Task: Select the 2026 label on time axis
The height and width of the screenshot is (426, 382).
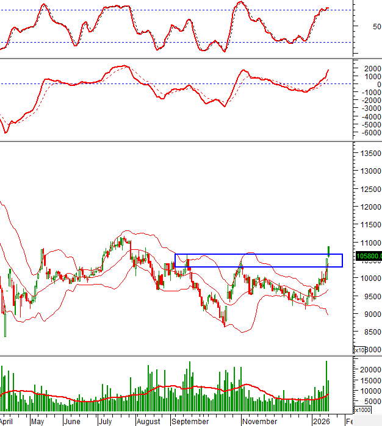Action: (x=320, y=421)
